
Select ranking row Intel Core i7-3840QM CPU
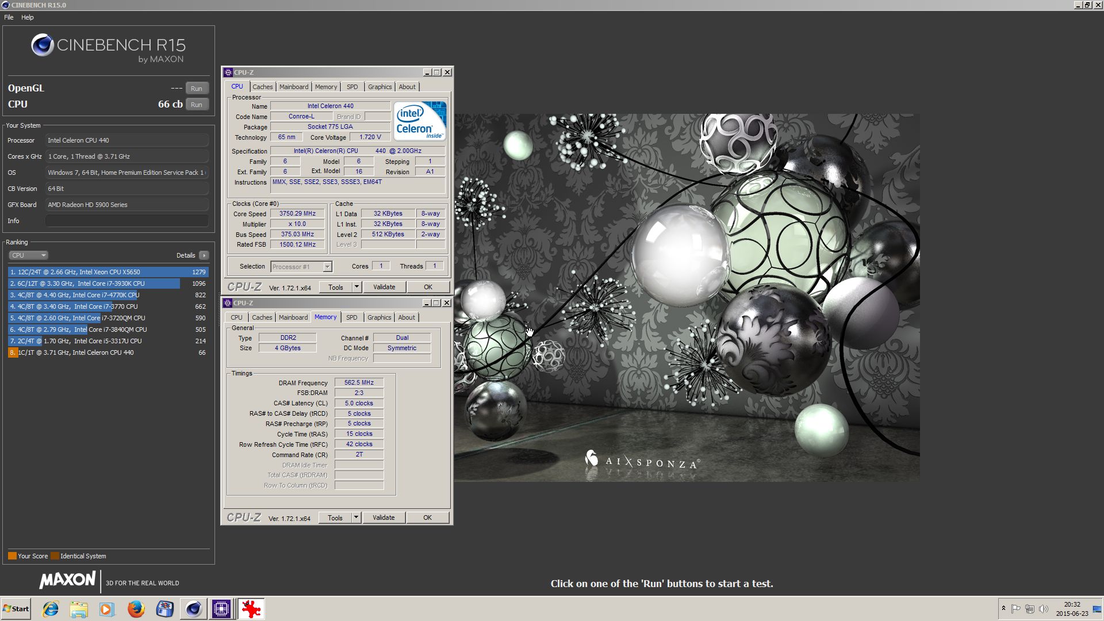(108, 329)
